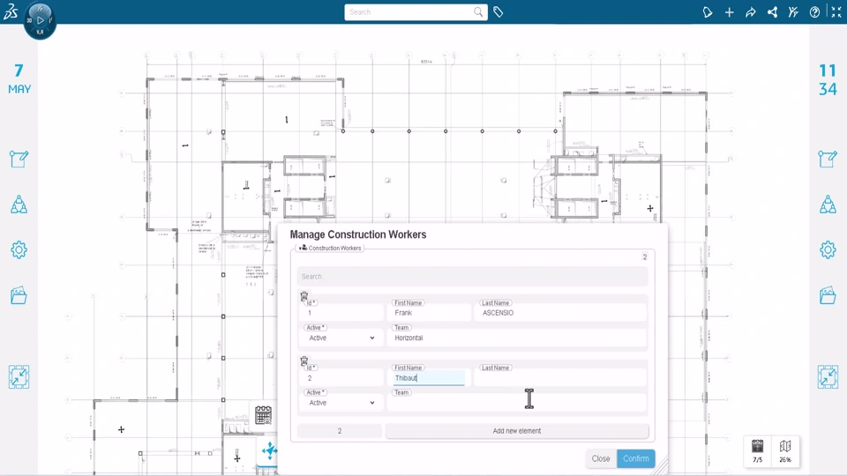The image size is (847, 476).
Task: Click the tag icon beside the search bar
Action: click(498, 12)
